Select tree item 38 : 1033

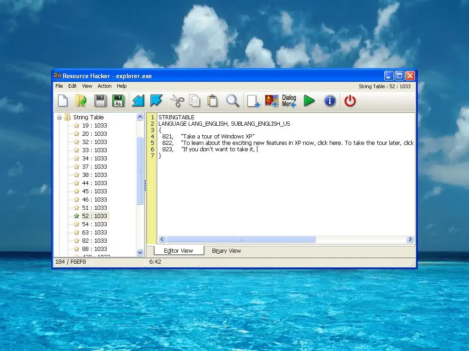pyautogui.click(x=94, y=175)
